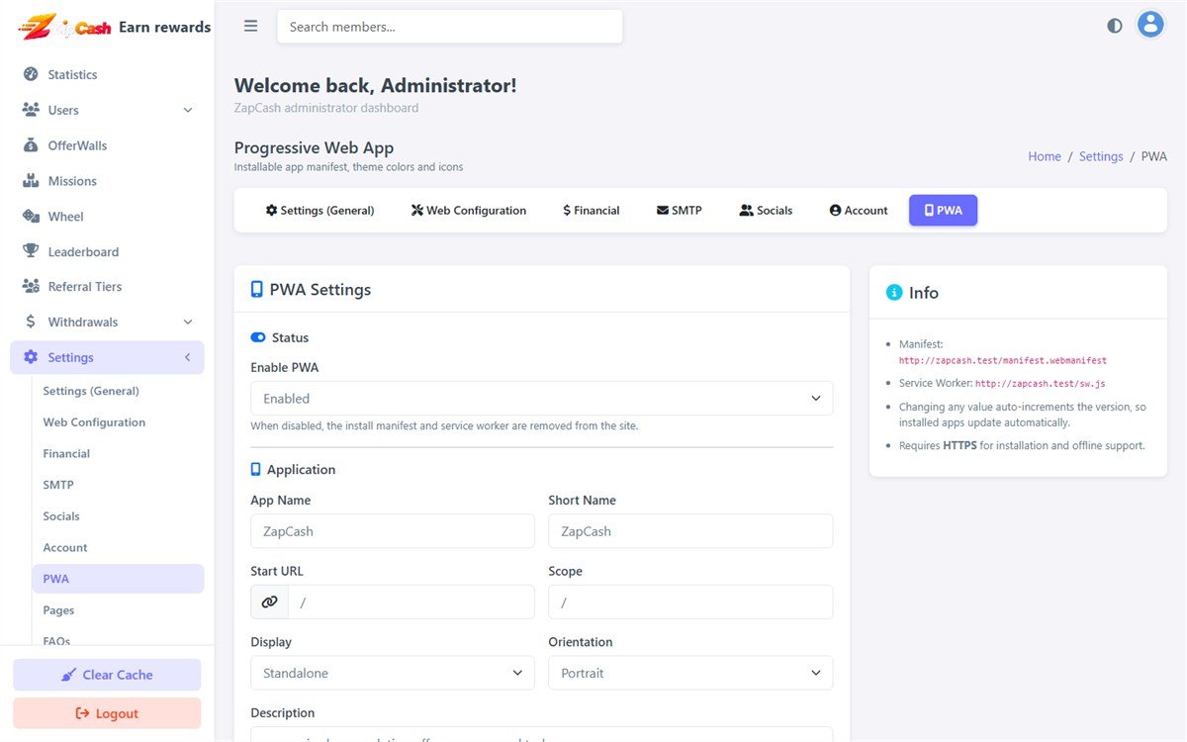
Task: Switch the dark mode theme icon
Action: click(x=1115, y=26)
